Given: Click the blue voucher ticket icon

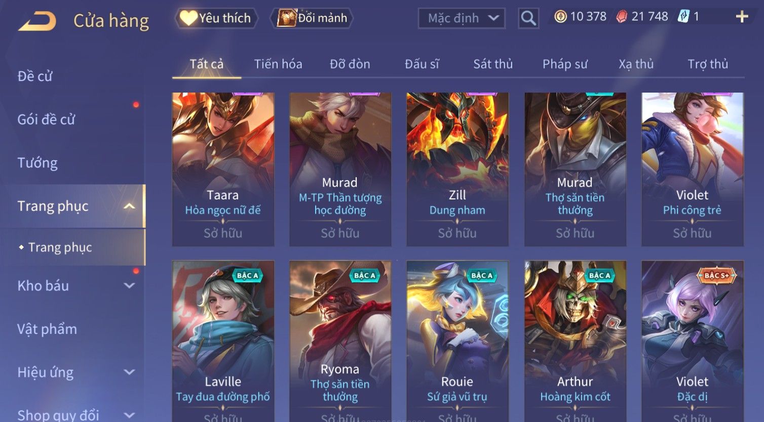Looking at the screenshot, I should (683, 17).
